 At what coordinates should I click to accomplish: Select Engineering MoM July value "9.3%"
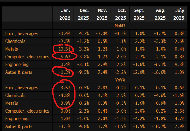pos(180,65)
